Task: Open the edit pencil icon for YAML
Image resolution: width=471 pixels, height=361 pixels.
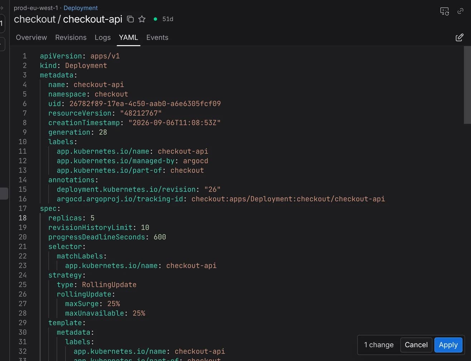Action: coord(460,38)
